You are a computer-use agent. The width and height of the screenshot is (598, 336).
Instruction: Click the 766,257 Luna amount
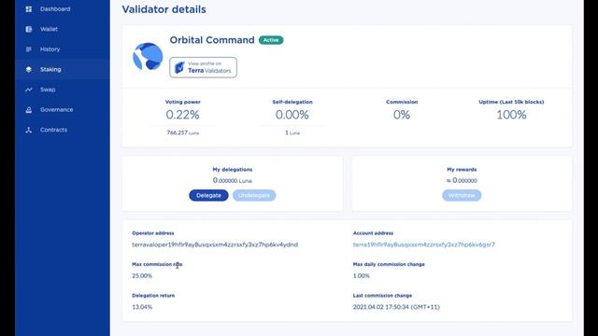click(x=183, y=133)
